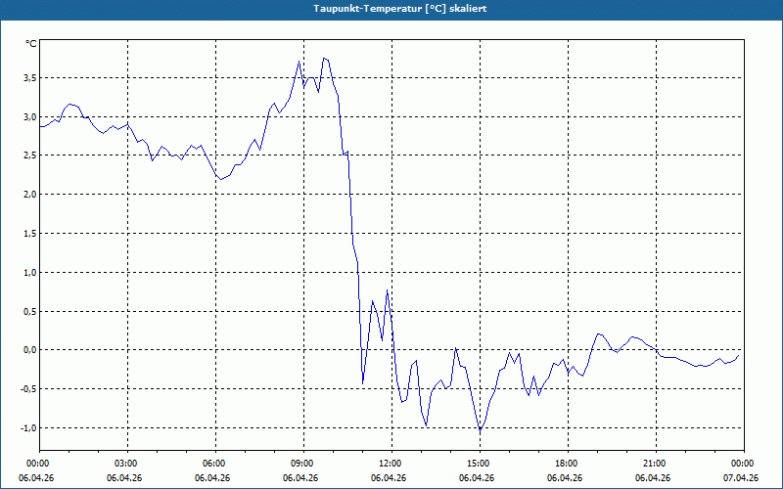The width and height of the screenshot is (783, 489).
Task: Click the '06.04.26' date under 15:00
Action: (477, 477)
